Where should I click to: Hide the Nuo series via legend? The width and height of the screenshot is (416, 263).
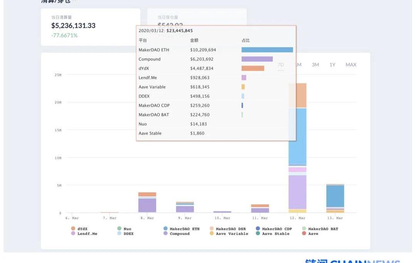(x=124, y=228)
